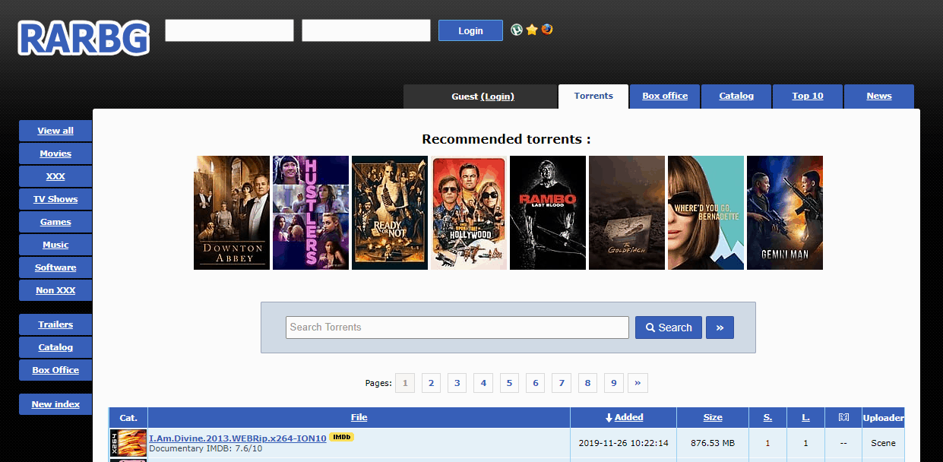Sort by the L. leechers column
This screenshot has height=462, width=943.
(805, 417)
